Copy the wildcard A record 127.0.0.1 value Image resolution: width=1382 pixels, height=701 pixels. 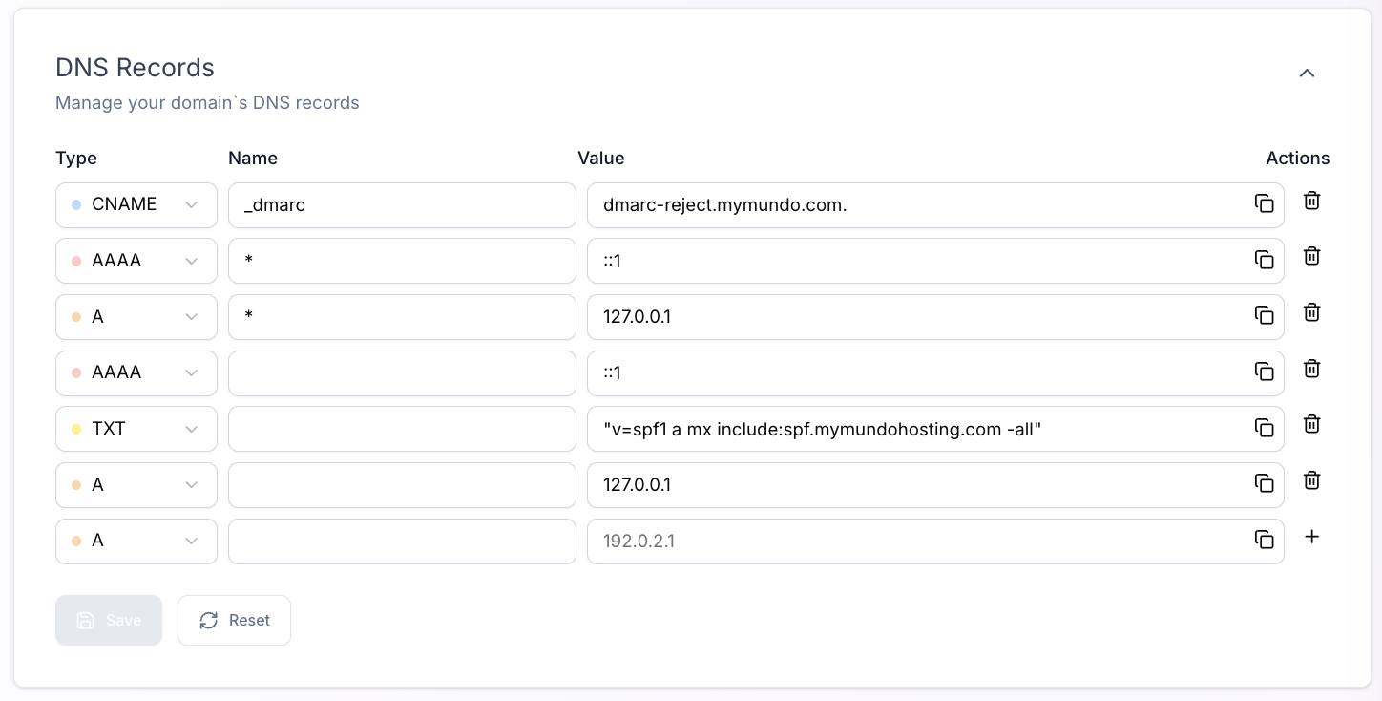coord(1265,316)
